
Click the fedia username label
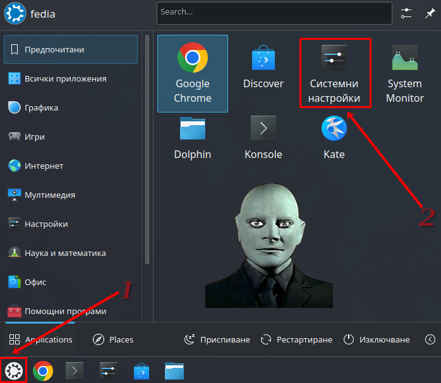[x=43, y=14]
